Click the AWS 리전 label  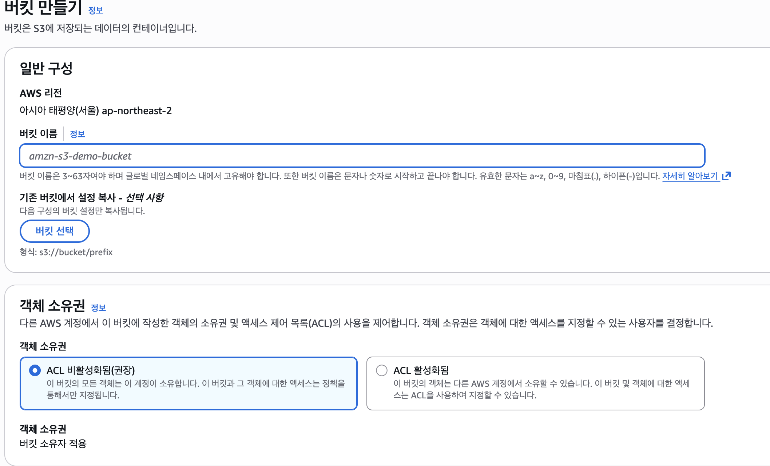(x=41, y=93)
